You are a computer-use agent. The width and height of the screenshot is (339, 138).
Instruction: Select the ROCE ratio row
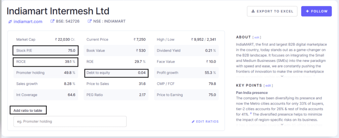[46, 62]
